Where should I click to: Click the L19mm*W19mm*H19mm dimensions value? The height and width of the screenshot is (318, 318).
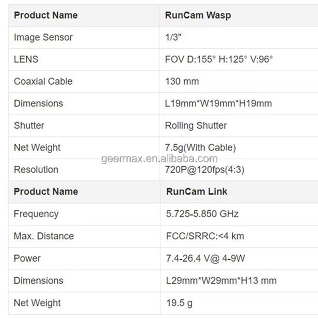pos(218,103)
